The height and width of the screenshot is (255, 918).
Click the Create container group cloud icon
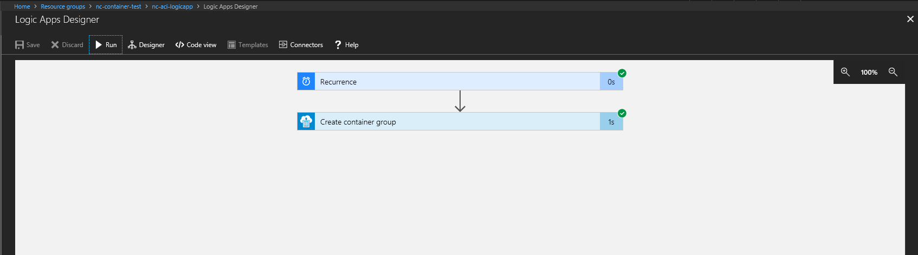pyautogui.click(x=306, y=121)
